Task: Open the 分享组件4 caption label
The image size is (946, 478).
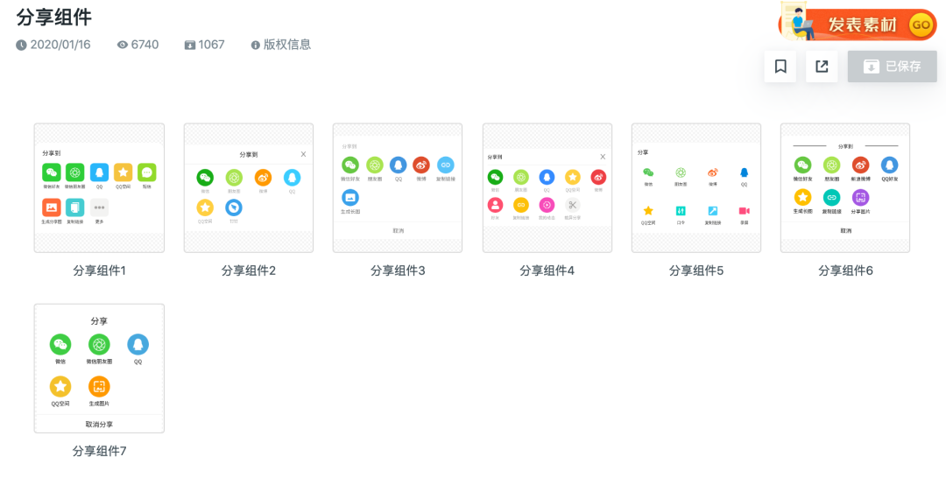Action: (547, 271)
